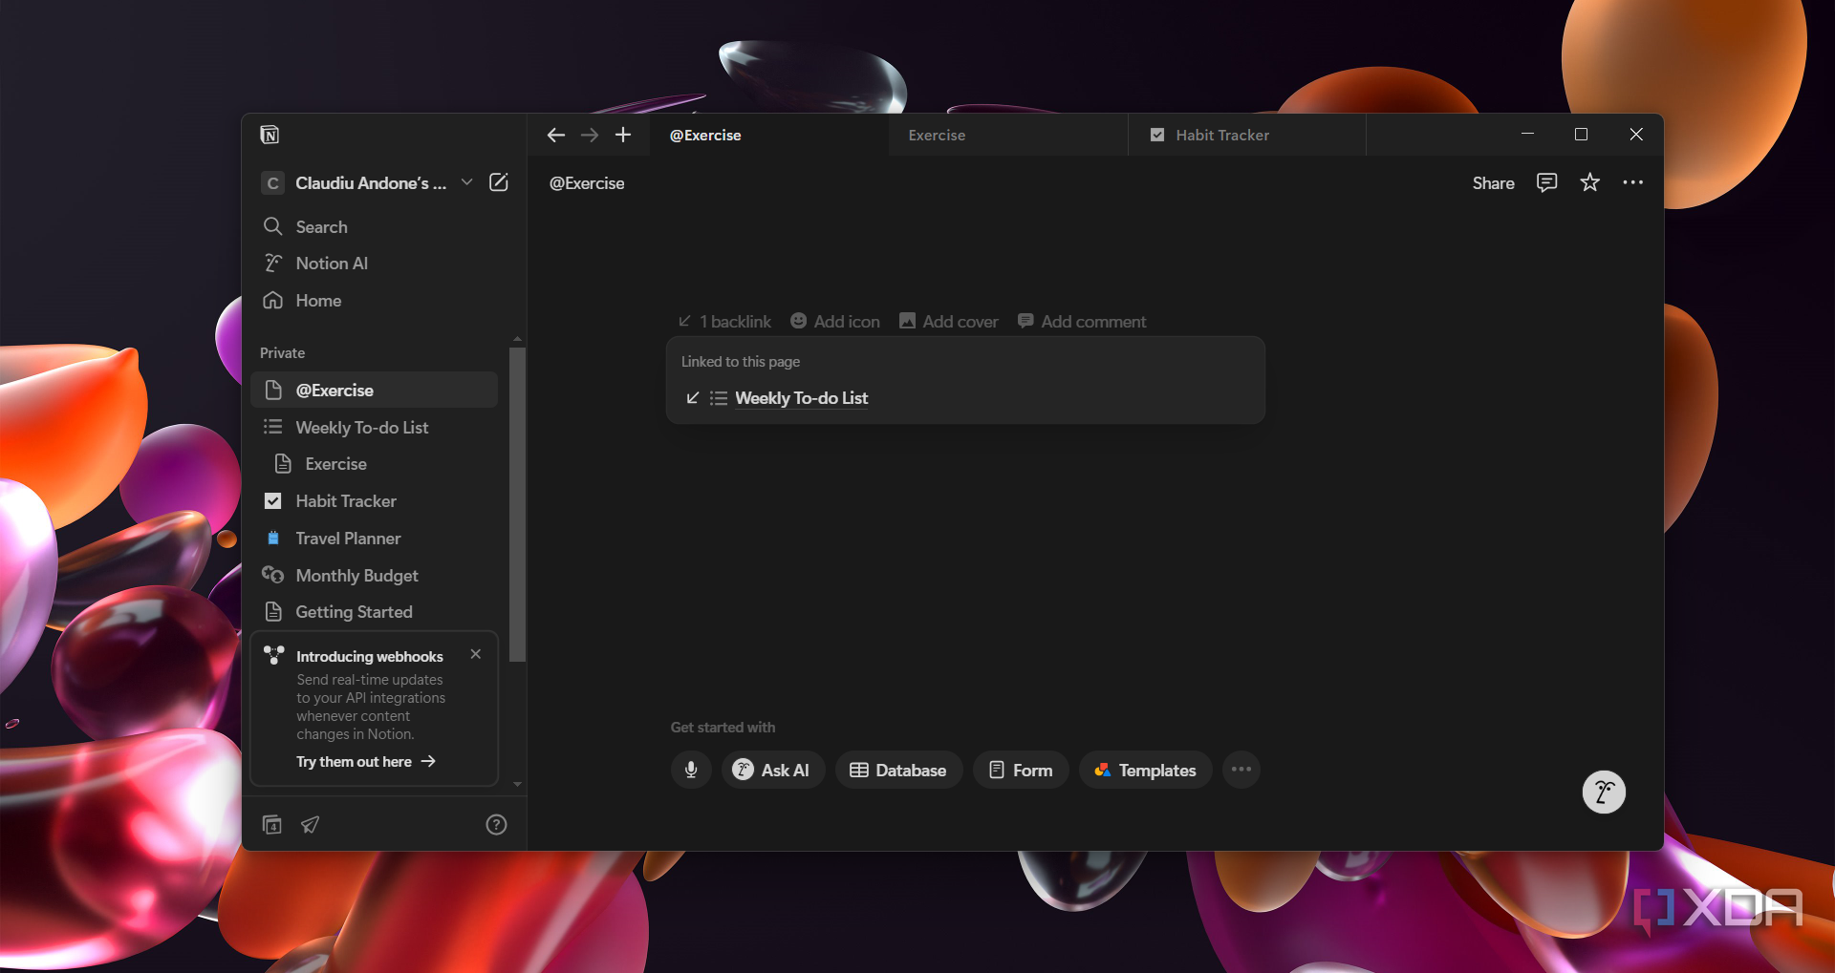Open the comments panel icon

point(1546,182)
